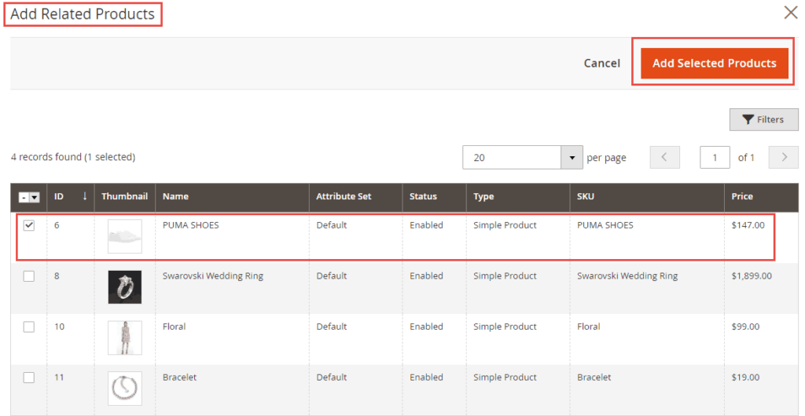Click the Status column header
The width and height of the screenshot is (805, 416).
[434, 197]
